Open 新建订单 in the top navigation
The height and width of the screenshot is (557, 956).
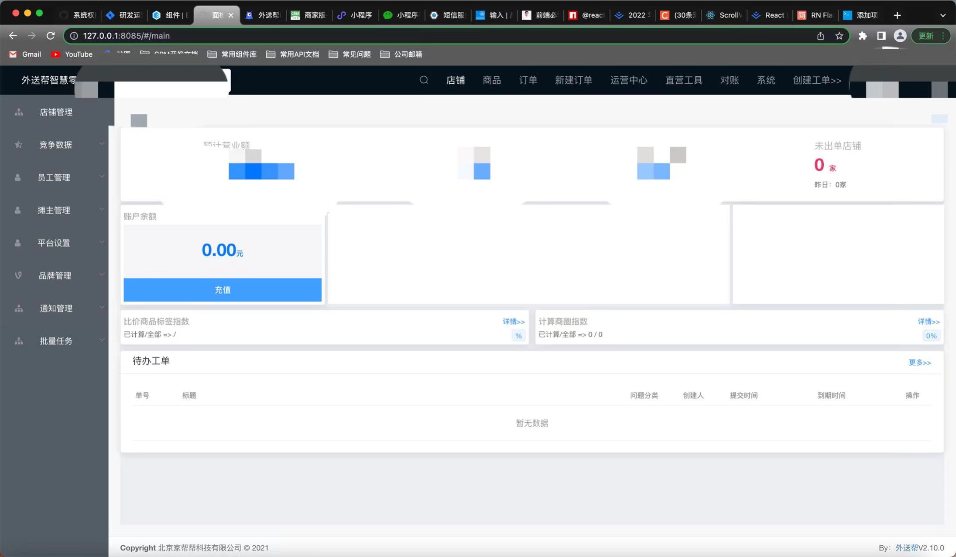coord(573,80)
